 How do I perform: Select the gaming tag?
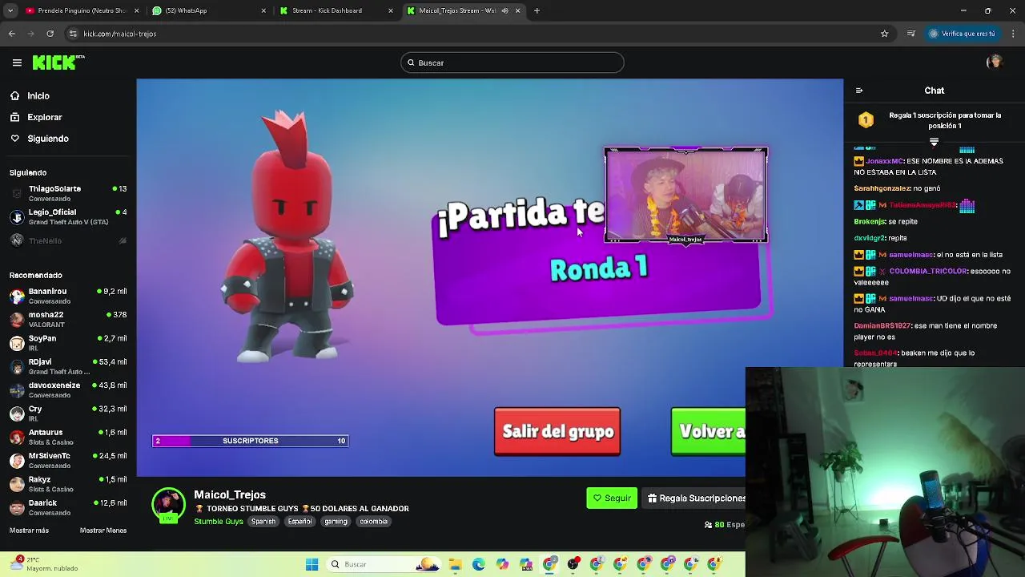pyautogui.click(x=336, y=522)
